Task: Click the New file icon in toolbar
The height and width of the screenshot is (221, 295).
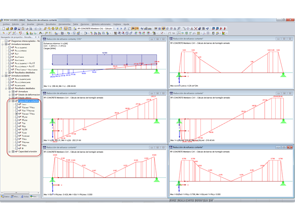Action: click(3, 29)
